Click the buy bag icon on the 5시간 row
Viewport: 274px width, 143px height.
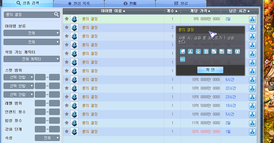tap(252, 115)
